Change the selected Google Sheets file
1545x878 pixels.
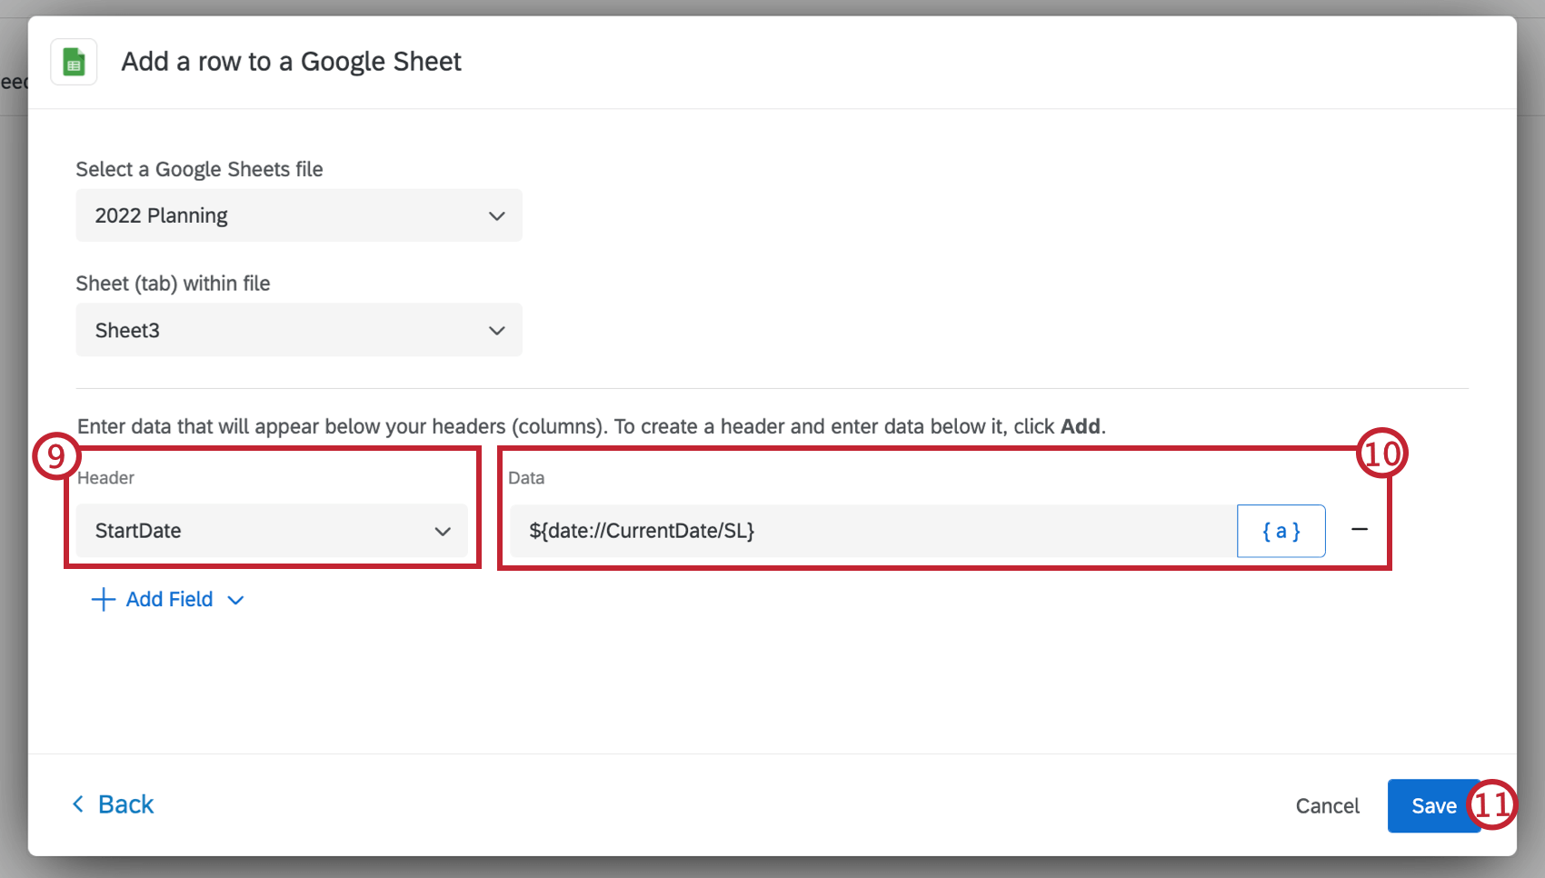coord(298,215)
